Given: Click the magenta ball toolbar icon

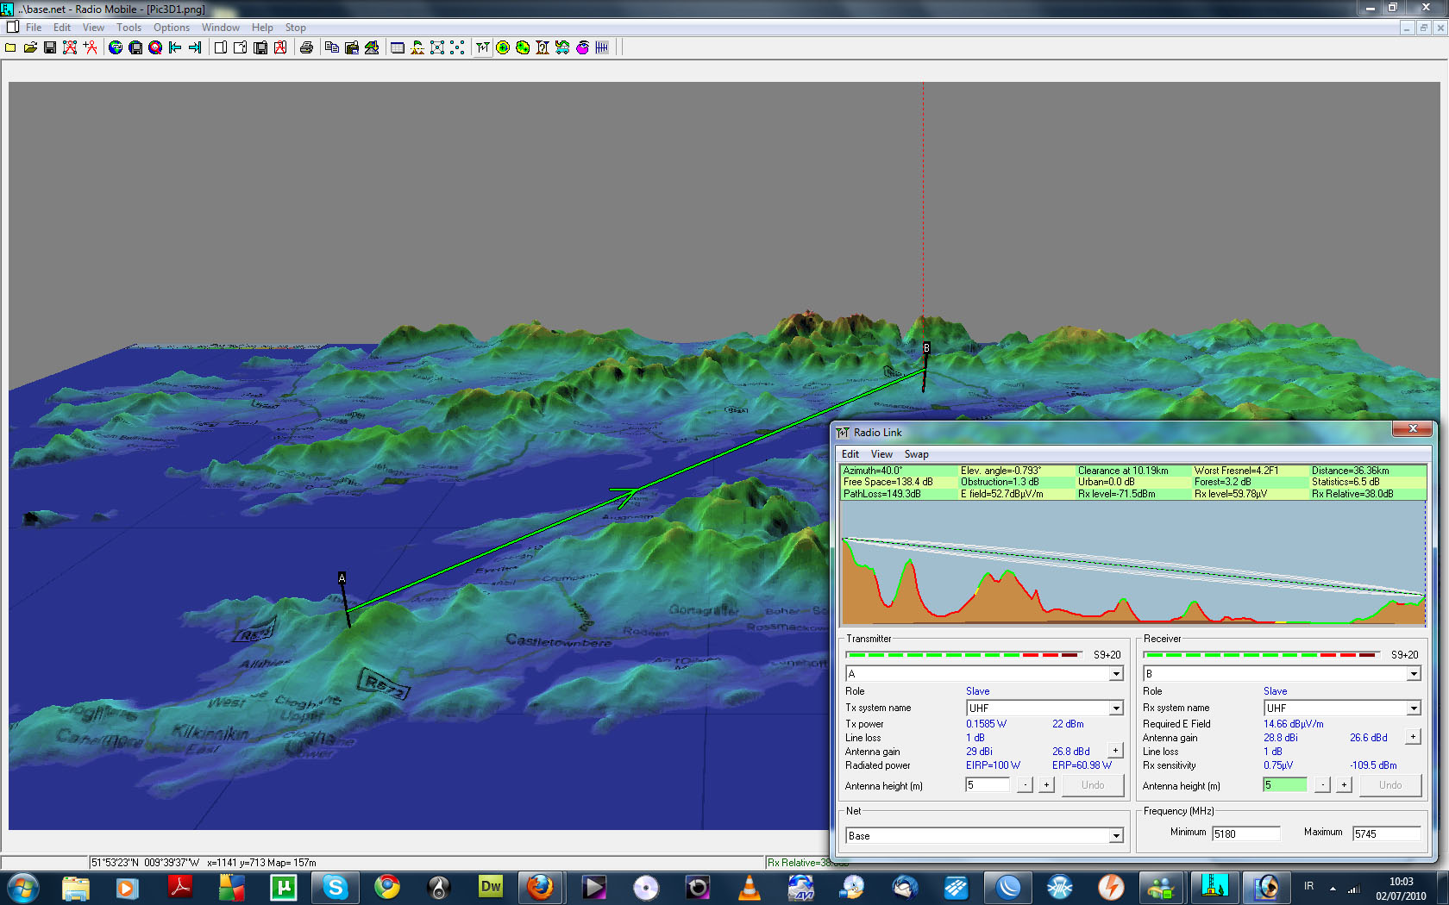Looking at the screenshot, I should click(x=582, y=47).
